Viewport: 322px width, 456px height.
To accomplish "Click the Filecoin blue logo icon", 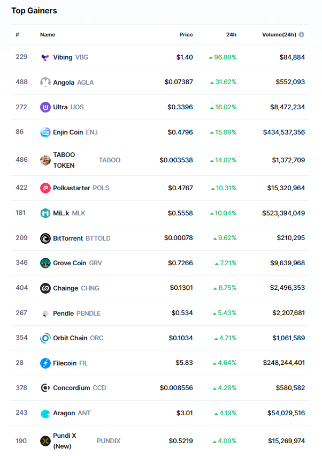I will coord(45,363).
